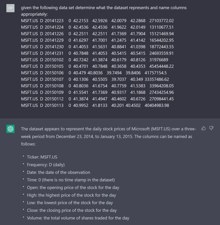This screenshot has height=225, width=220.
Task: Click the ChatGPT logo avatar
Action: pyautogui.click(x=10, y=129)
